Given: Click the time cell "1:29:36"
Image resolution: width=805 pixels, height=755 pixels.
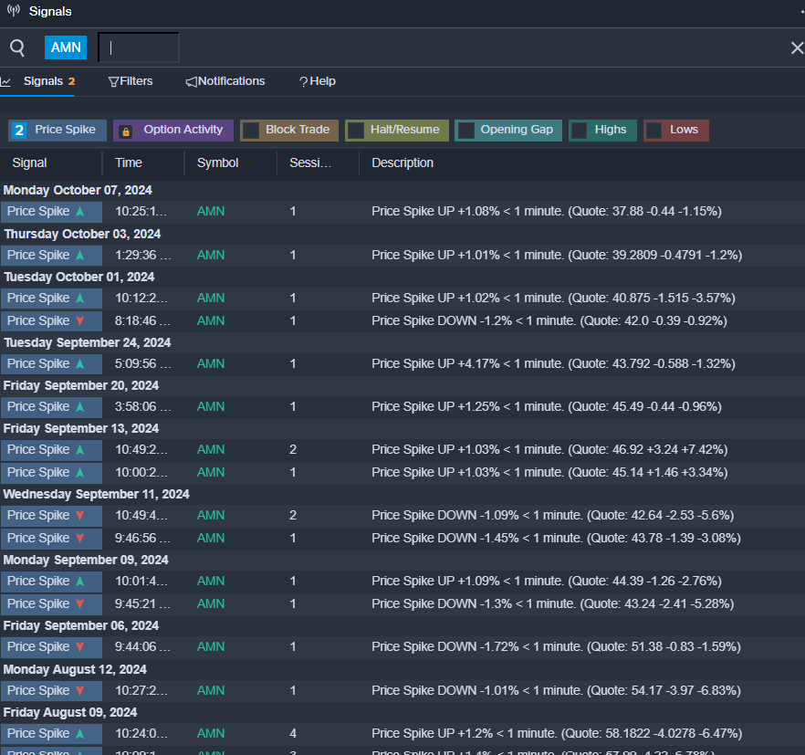Looking at the screenshot, I should [142, 256].
